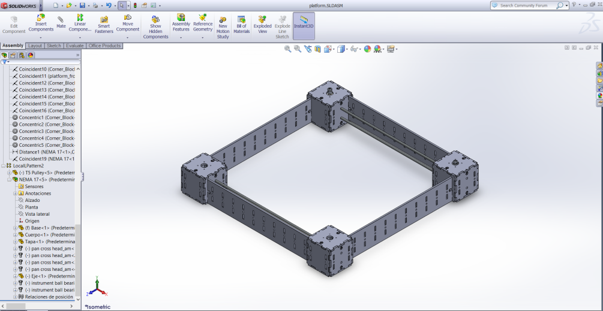Select Concentric1 mate in tree
The width and height of the screenshot is (603, 311).
coord(44,117)
